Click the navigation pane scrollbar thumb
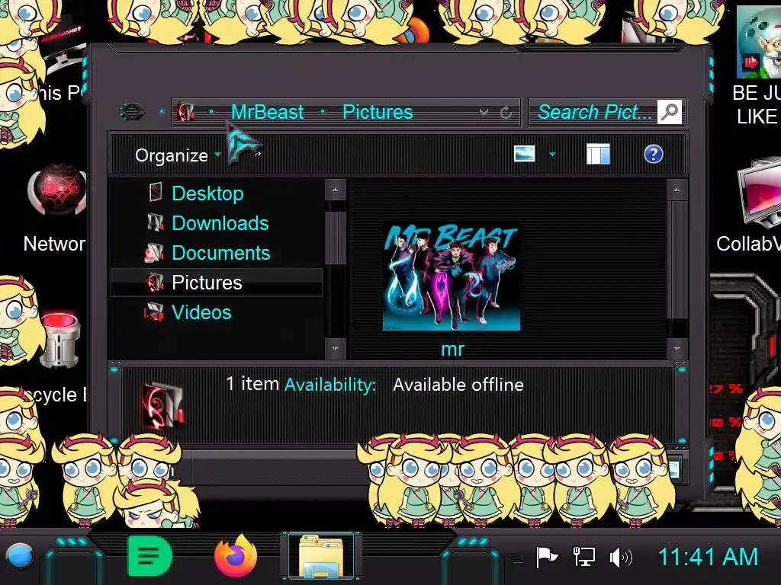781x585 pixels. pyautogui.click(x=336, y=238)
